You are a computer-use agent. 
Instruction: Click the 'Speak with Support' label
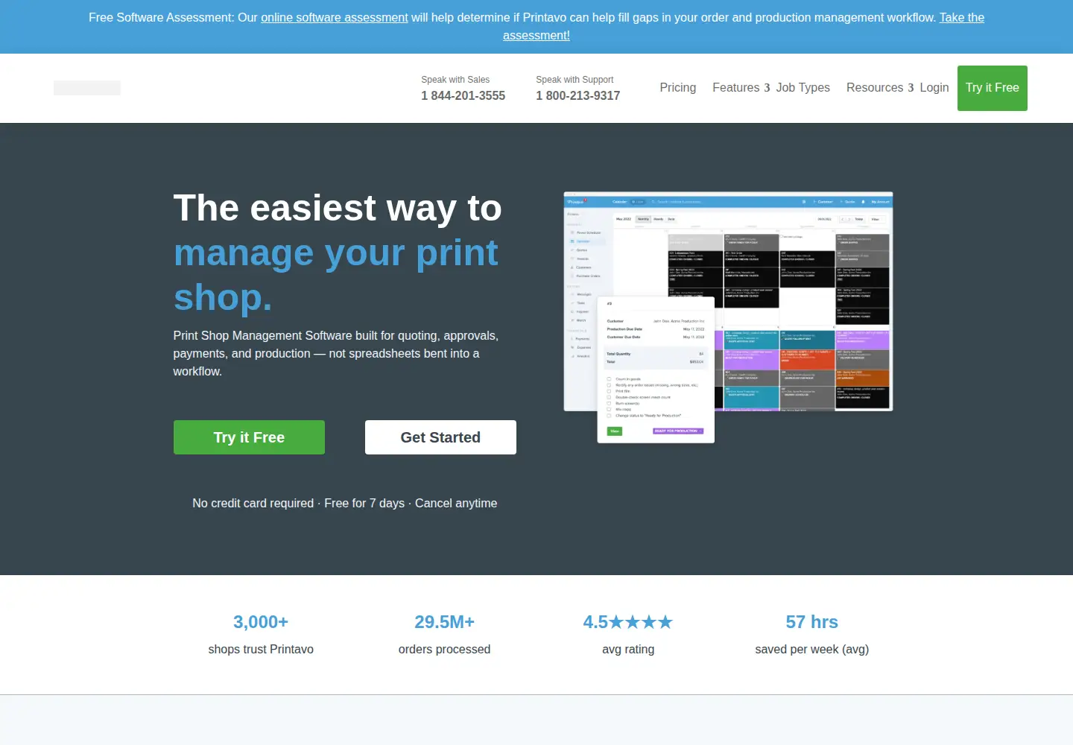(x=575, y=80)
